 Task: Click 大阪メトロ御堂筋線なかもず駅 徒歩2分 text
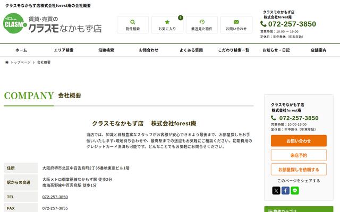click(77, 179)
